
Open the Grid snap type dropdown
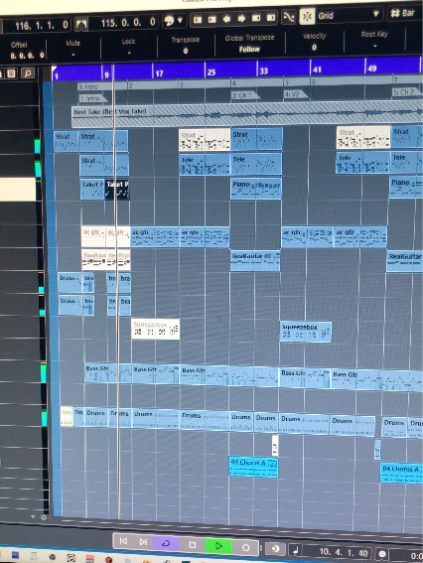[348, 15]
